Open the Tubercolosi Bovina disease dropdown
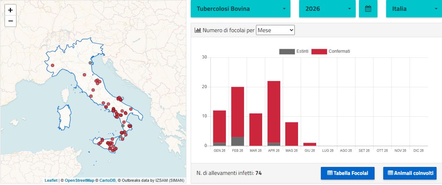The height and width of the screenshot is (185, 442). pos(240,9)
